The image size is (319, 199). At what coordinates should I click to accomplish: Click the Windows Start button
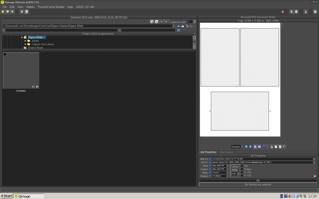coord(6,196)
